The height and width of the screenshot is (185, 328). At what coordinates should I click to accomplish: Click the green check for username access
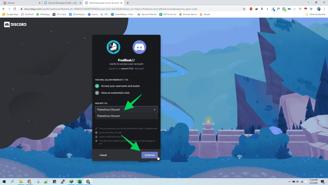click(x=97, y=86)
